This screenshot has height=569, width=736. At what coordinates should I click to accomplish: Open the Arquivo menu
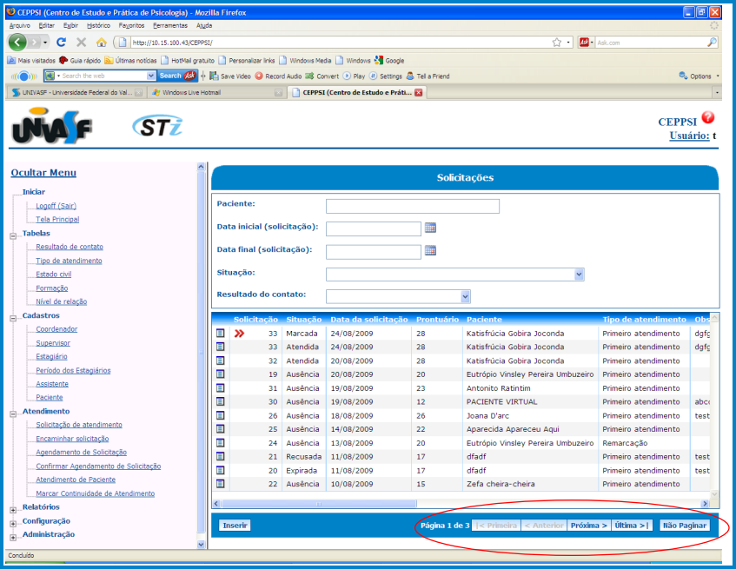pyautogui.click(x=20, y=26)
